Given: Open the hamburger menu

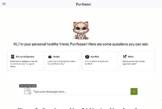Looking at the screenshot, I should point(4,4).
